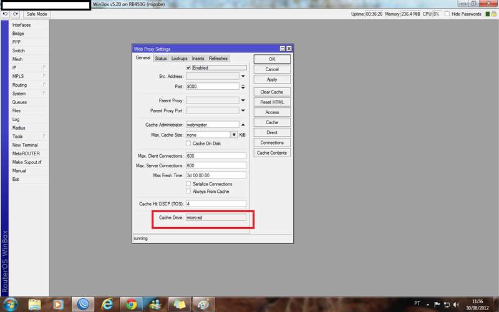Open the Access list button
Viewport: 499px width, 312px height.
(x=272, y=112)
